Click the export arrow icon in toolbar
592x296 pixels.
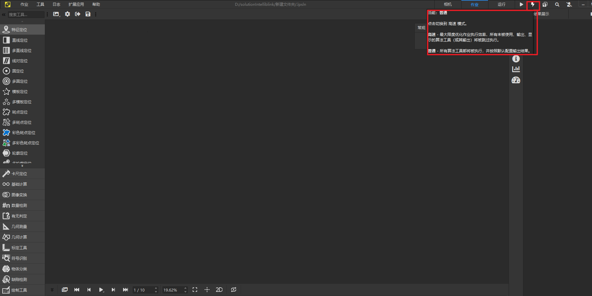point(78,14)
